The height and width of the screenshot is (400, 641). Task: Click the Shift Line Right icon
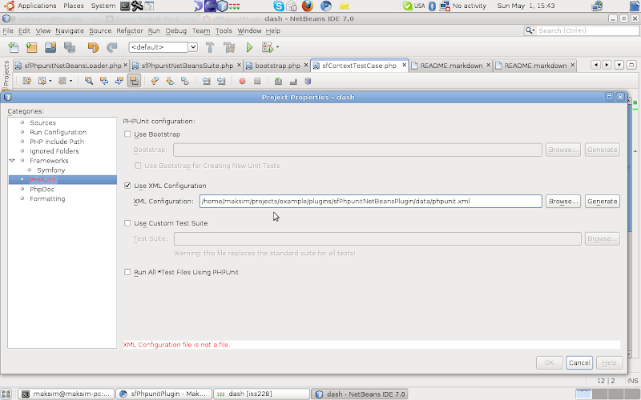pos(221,81)
